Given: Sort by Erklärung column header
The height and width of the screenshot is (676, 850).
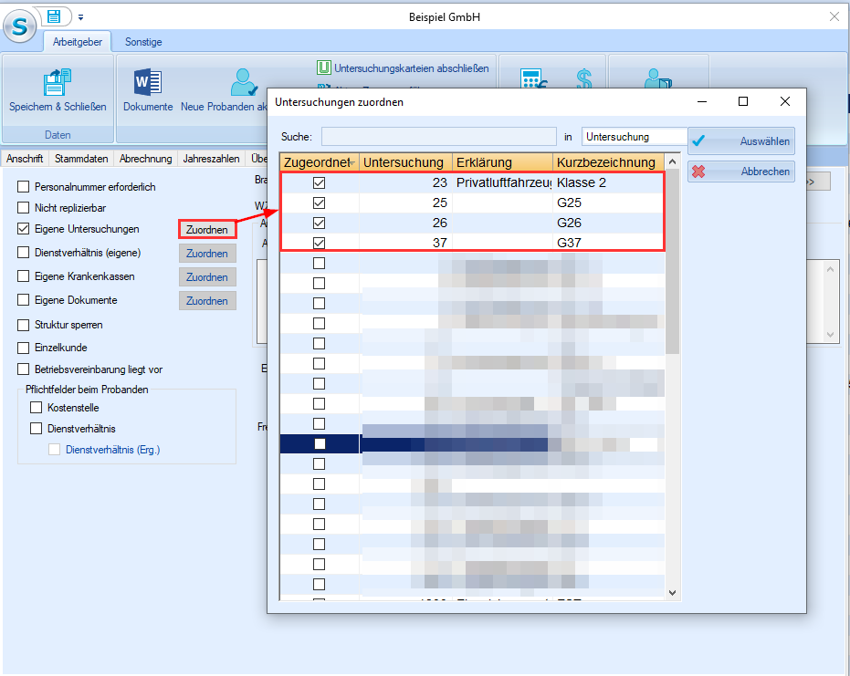Looking at the screenshot, I should click(x=502, y=162).
